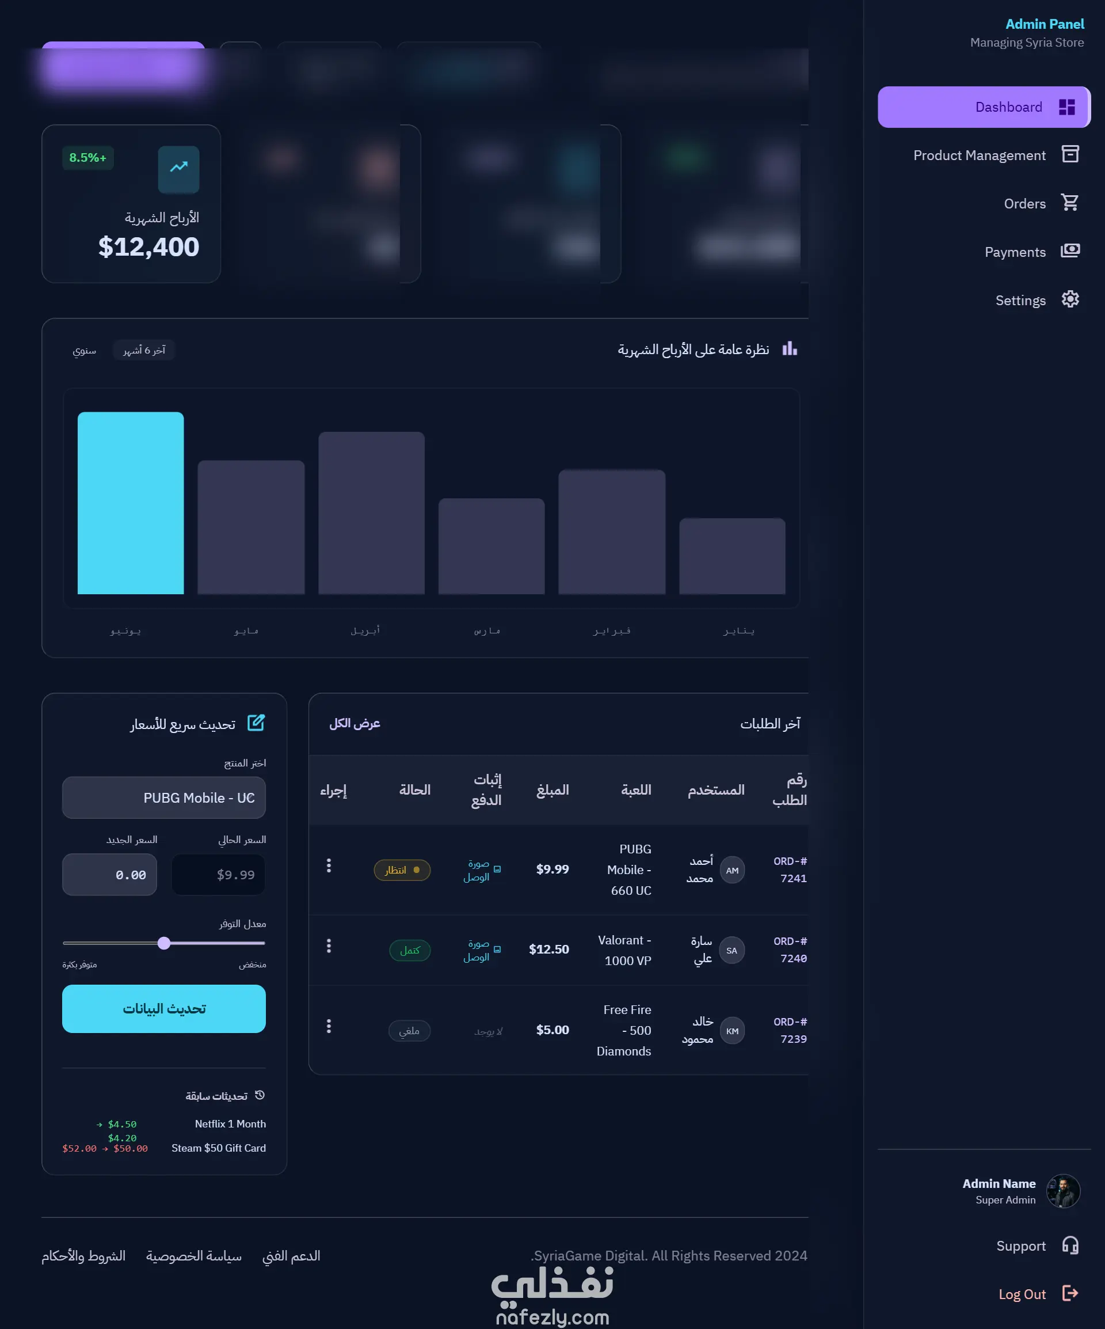Image resolution: width=1105 pixels, height=1329 pixels.
Task: Click the Log Out arrow icon
Action: pos(1069,1293)
